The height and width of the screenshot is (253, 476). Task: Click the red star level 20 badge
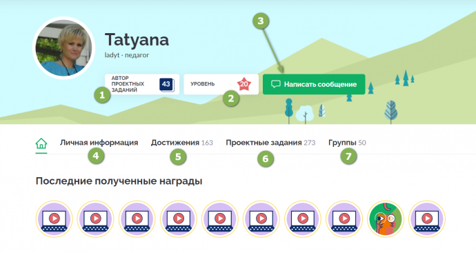tap(244, 84)
